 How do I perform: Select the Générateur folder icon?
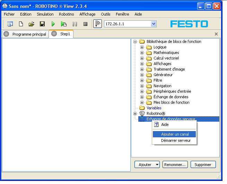tap(149, 75)
